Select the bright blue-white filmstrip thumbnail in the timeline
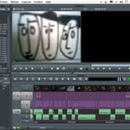The width and height of the screenshot is (130, 130). (70, 88)
